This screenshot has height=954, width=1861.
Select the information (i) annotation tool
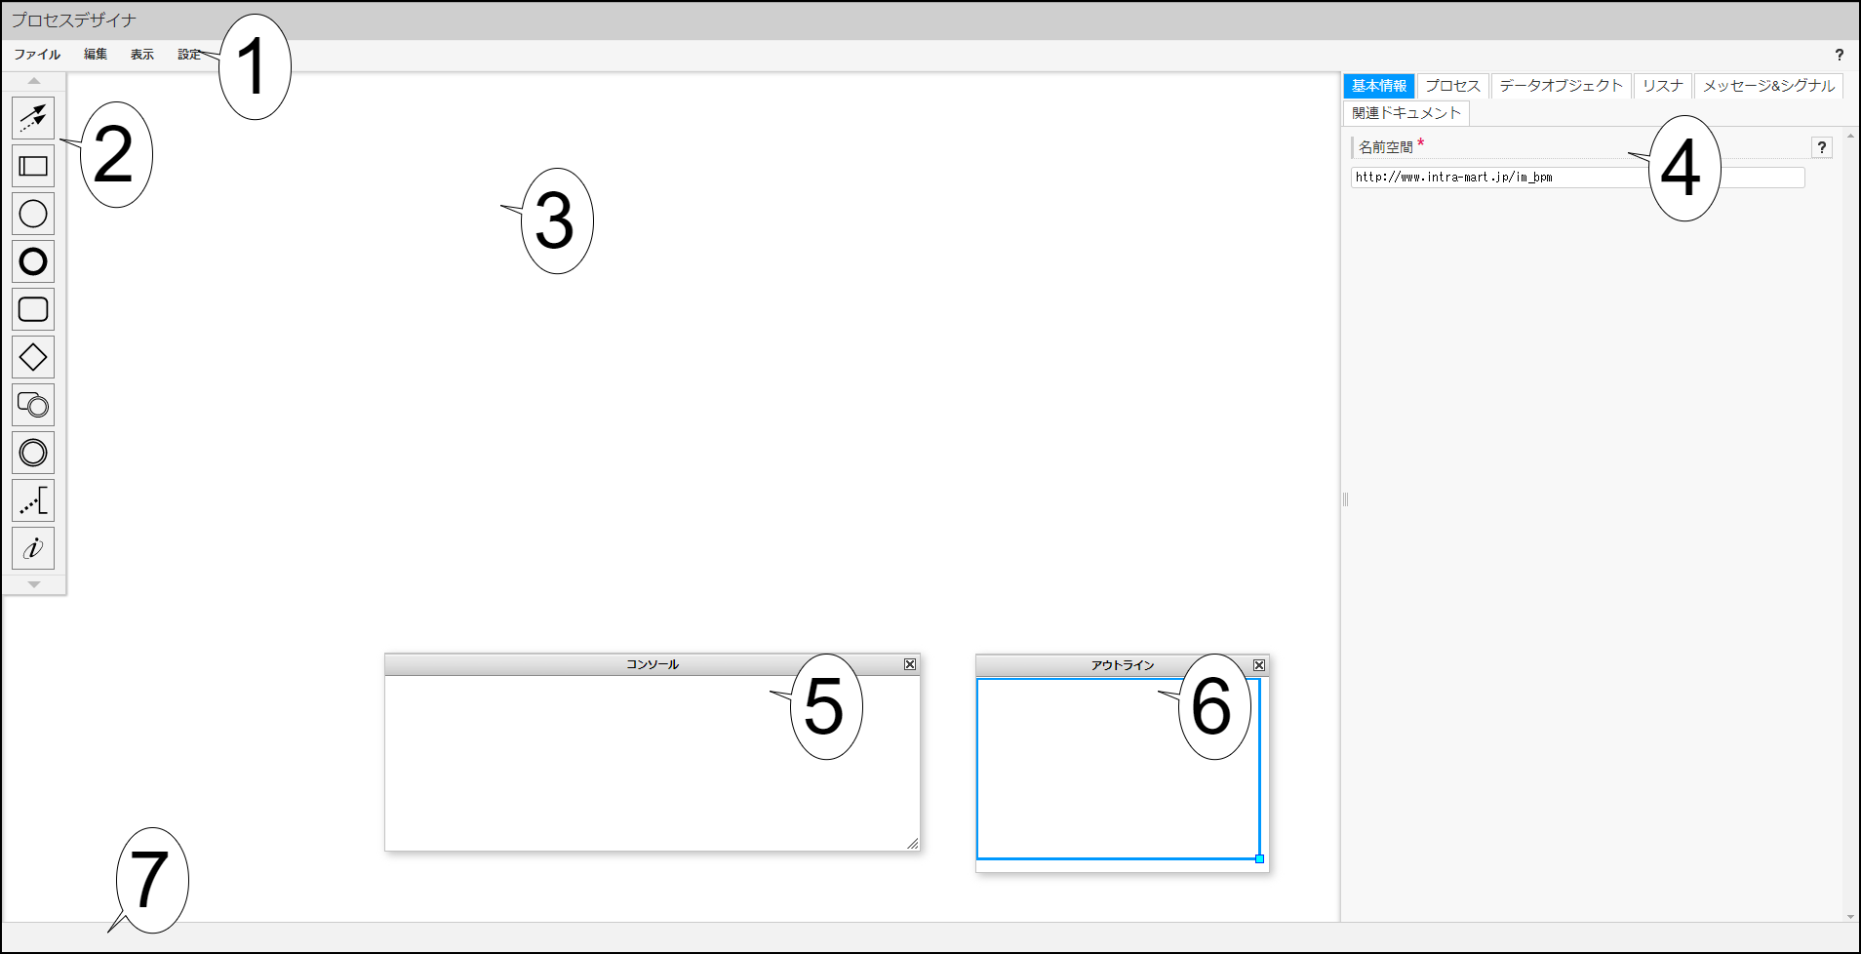[33, 548]
